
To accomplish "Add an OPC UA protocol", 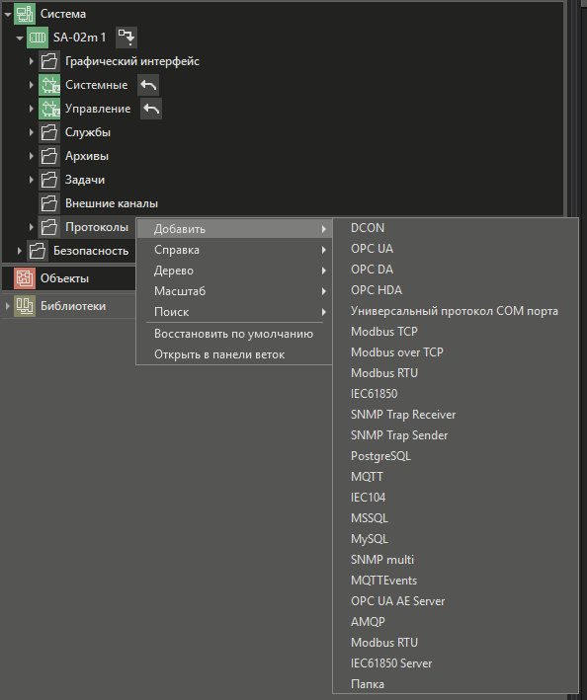I will click(x=372, y=249).
